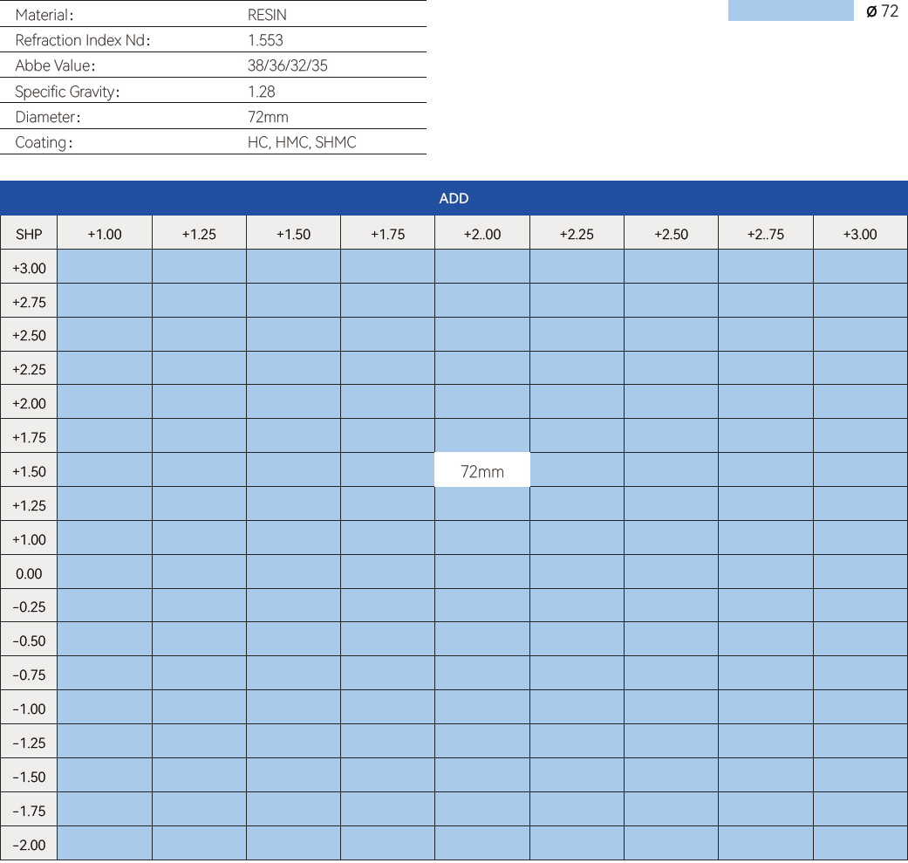908x863 pixels.
Task: Click the +2..75 ADD column header
Action: [x=765, y=234]
